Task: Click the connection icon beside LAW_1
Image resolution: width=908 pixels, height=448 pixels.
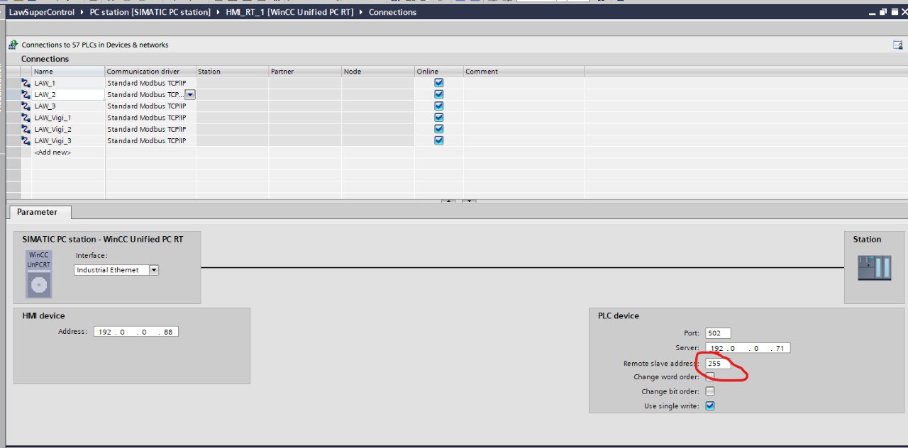Action: click(x=26, y=83)
